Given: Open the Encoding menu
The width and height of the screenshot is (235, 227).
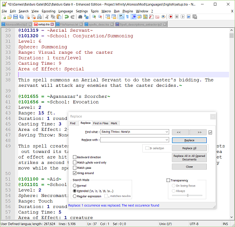Looking at the screenshot, I should (49, 11).
